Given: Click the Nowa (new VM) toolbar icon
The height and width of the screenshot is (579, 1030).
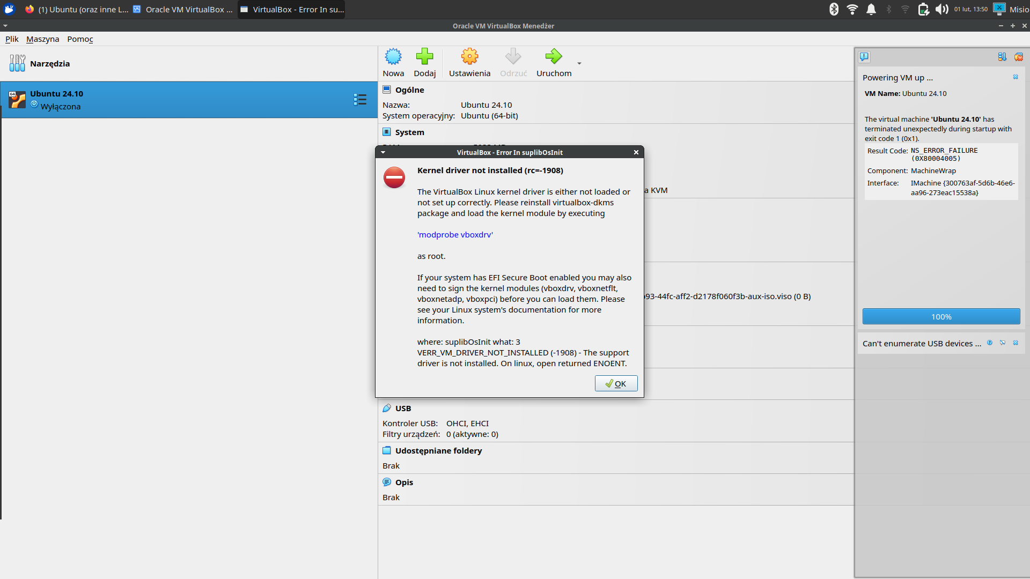Looking at the screenshot, I should [393, 56].
